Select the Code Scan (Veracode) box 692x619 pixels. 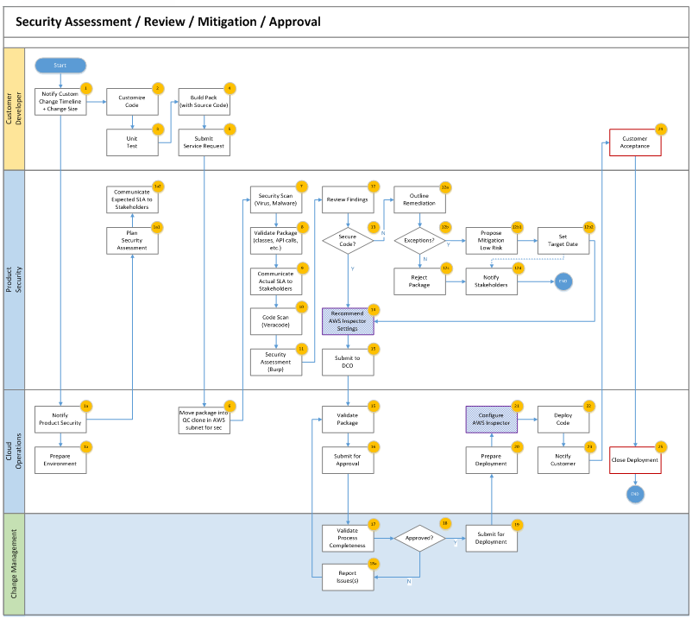[275, 320]
